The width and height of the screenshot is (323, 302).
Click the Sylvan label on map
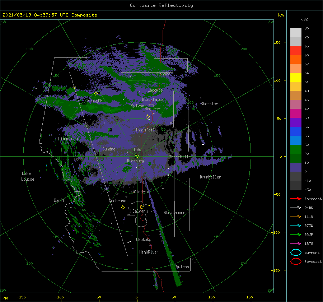[137, 106]
